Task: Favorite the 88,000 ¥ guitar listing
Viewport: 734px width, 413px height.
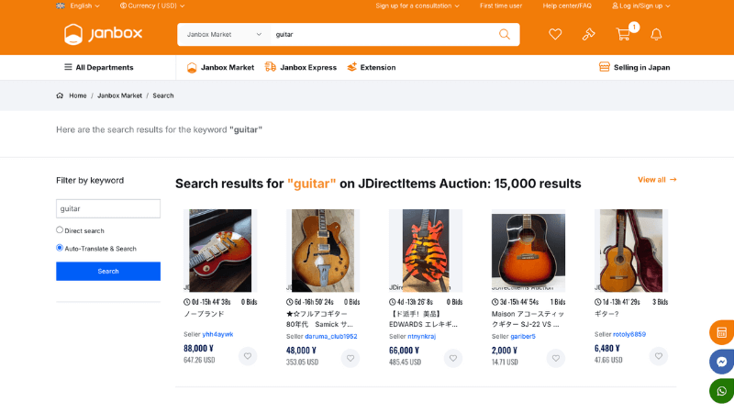Action: (x=248, y=356)
